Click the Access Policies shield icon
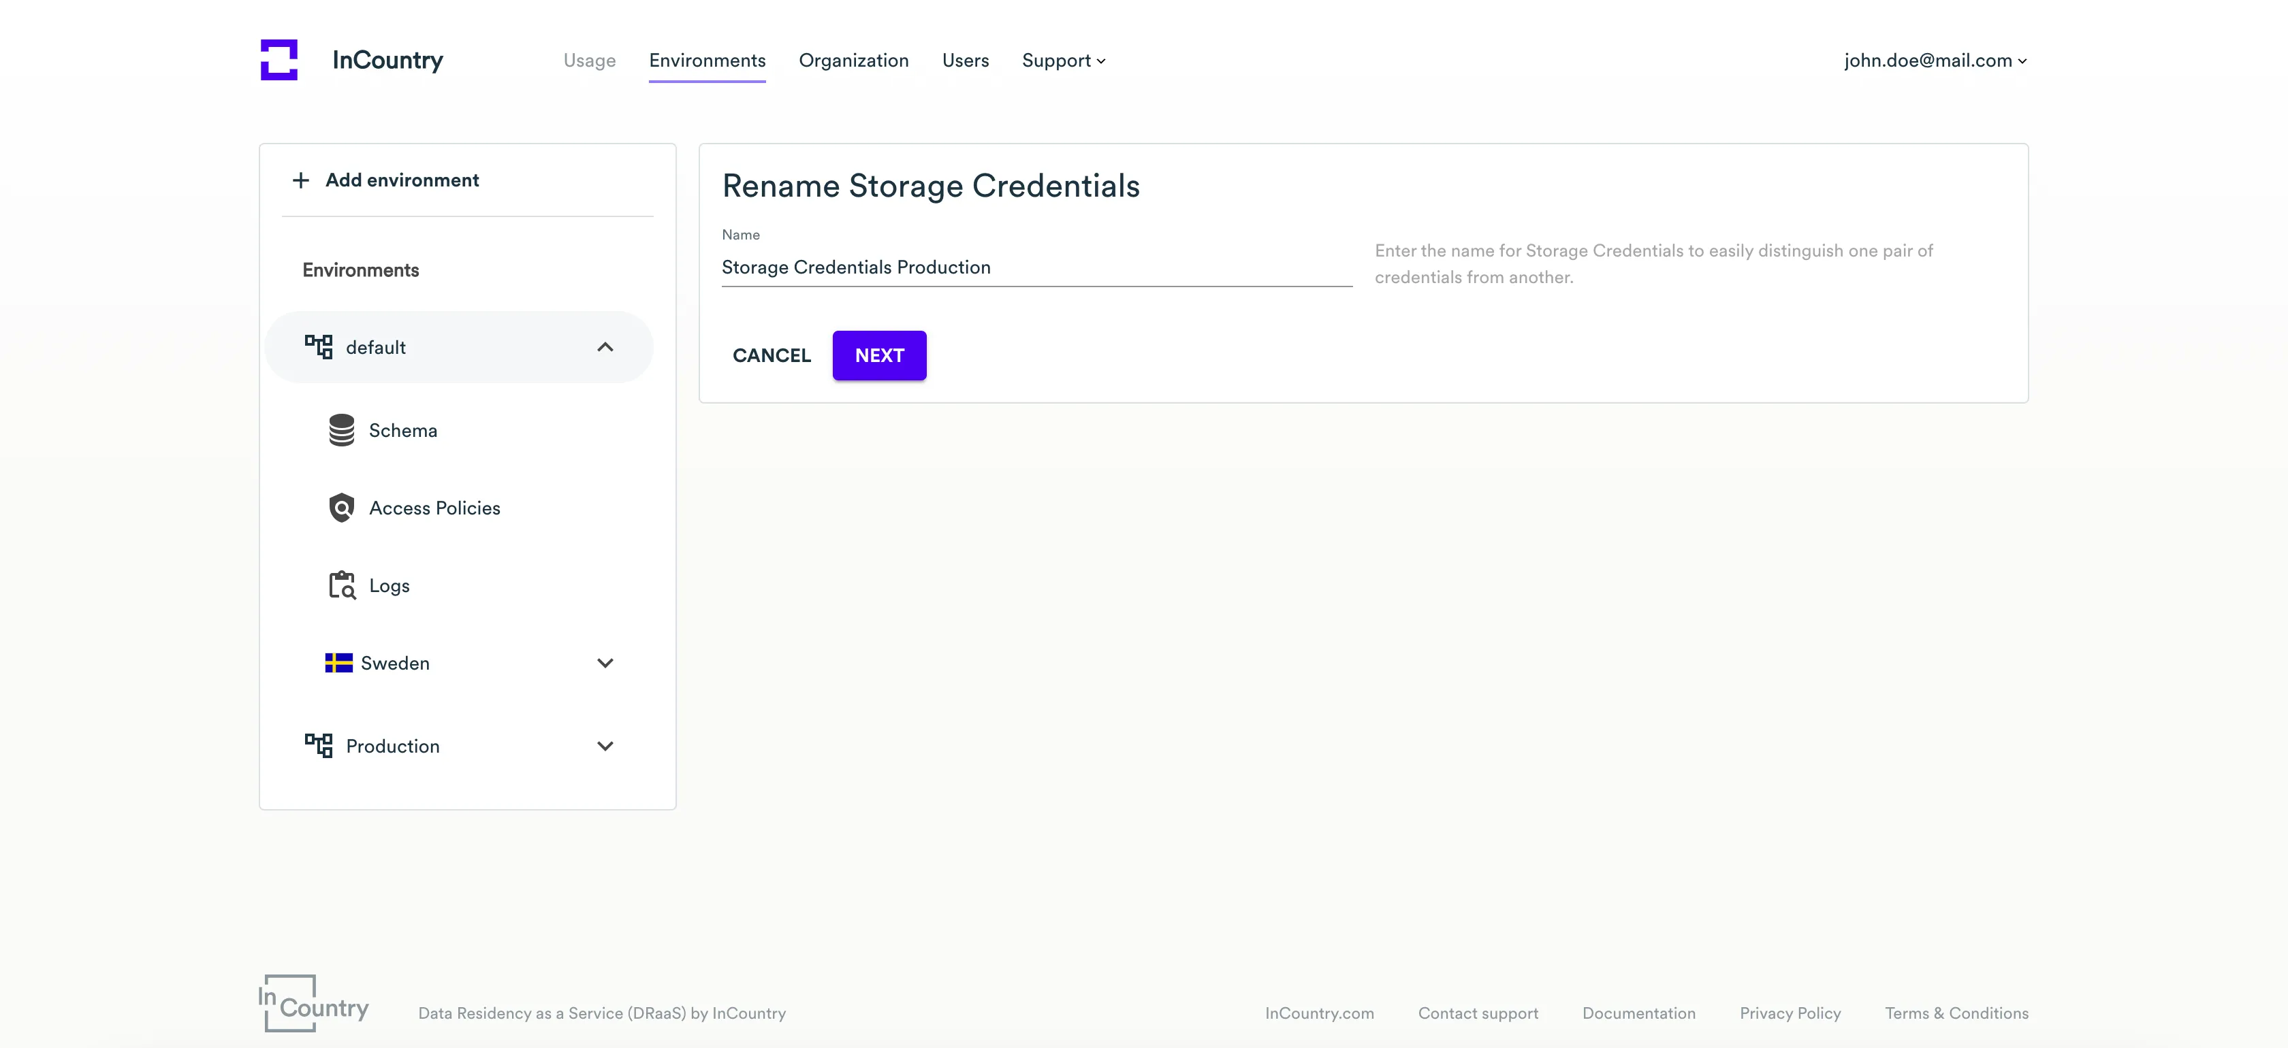This screenshot has height=1048, width=2288. point(342,508)
